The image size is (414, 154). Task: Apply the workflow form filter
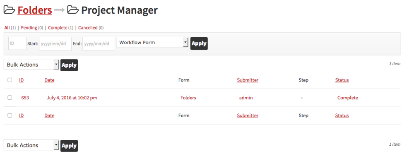(x=199, y=43)
